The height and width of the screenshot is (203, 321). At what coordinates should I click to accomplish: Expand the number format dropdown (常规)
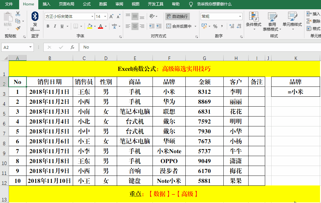tap(240, 16)
